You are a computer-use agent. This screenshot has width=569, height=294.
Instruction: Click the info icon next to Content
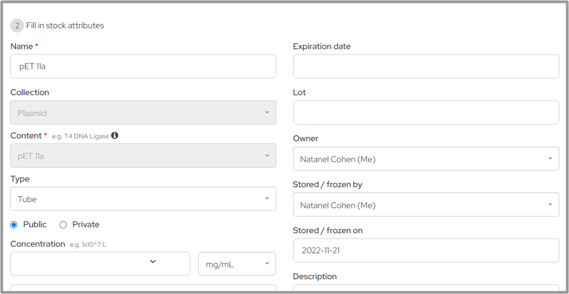pos(115,136)
